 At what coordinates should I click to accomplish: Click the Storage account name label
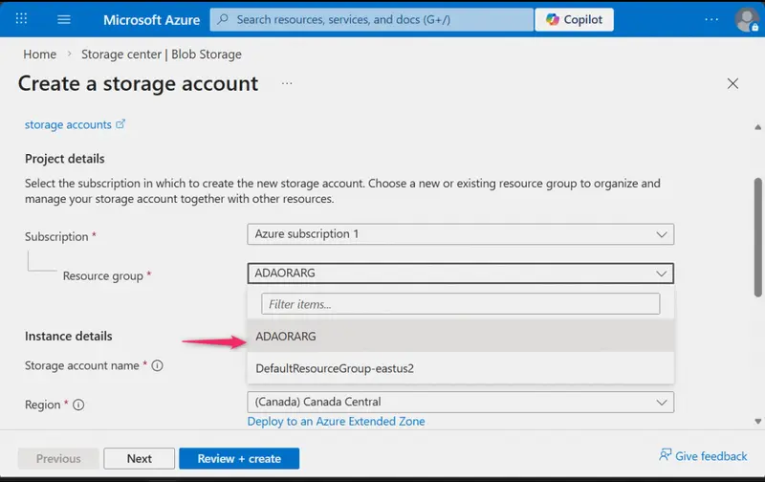82,365
